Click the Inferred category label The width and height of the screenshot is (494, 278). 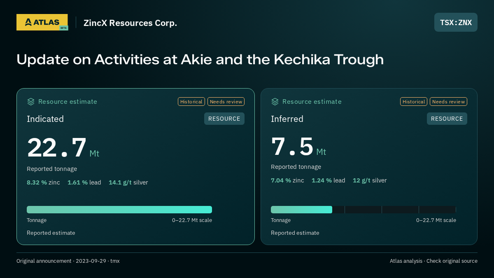[287, 119]
